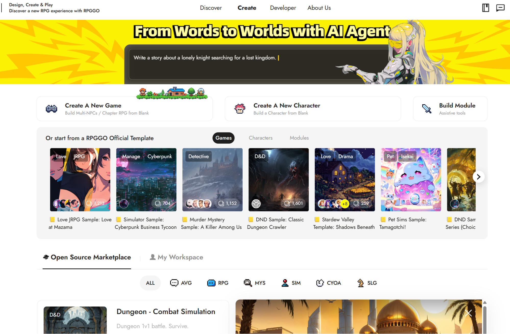Select the ALL category filter
The image size is (510, 334).
(150, 283)
